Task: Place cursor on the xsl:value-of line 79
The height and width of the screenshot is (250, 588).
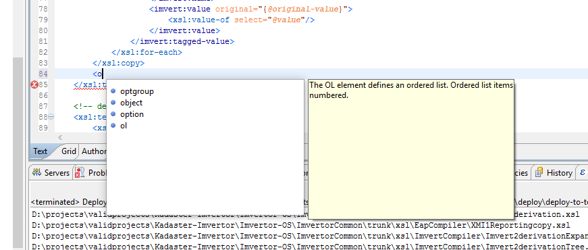Action: [241, 20]
